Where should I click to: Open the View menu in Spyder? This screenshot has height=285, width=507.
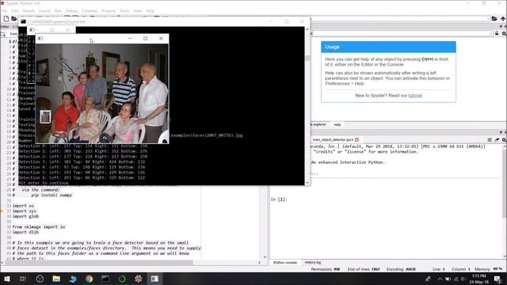coord(137,10)
